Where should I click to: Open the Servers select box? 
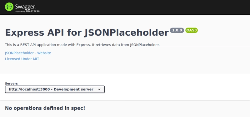[55, 89]
